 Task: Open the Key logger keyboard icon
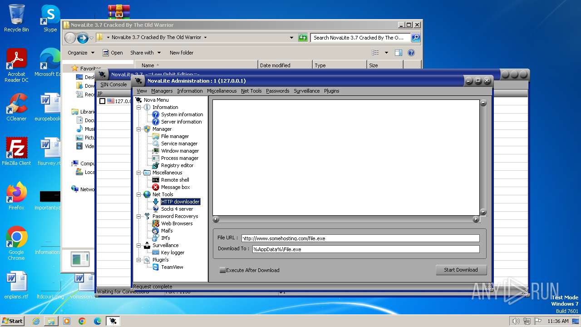pyautogui.click(x=156, y=253)
